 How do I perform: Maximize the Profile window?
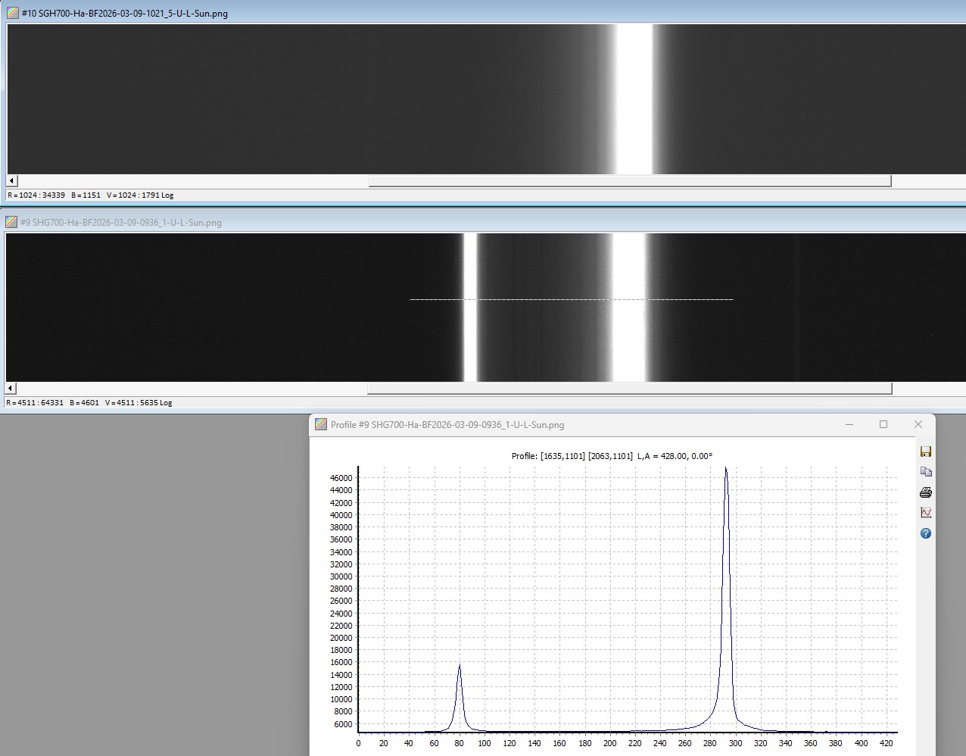(883, 424)
